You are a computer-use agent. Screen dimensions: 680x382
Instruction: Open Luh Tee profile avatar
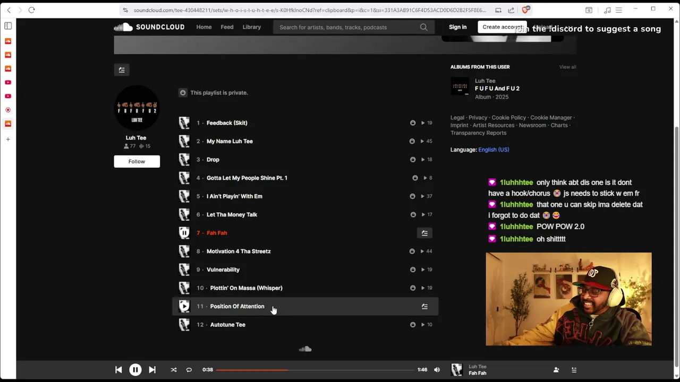click(137, 108)
